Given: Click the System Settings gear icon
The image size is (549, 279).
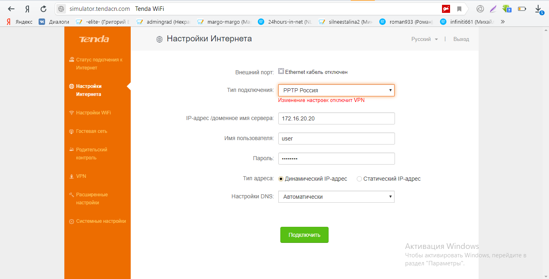Looking at the screenshot, I should [72, 221].
